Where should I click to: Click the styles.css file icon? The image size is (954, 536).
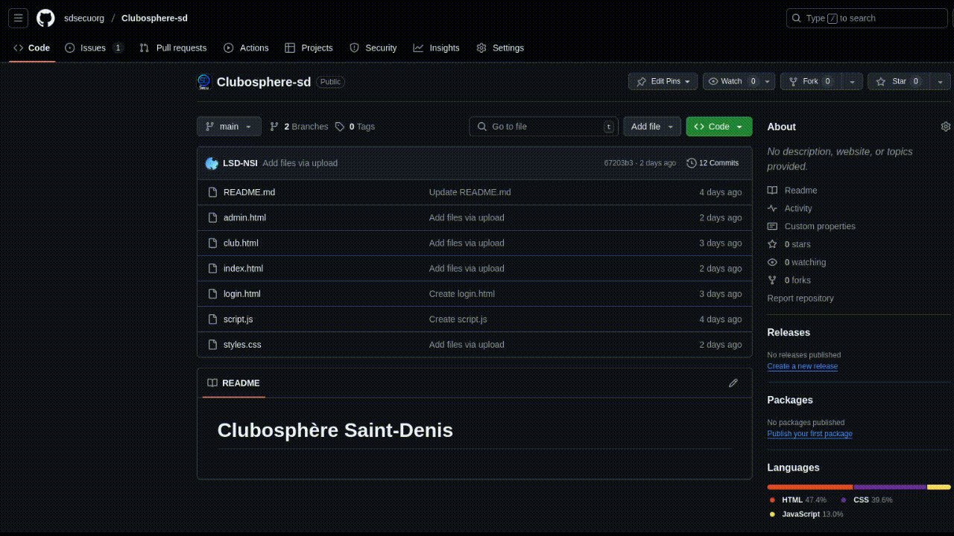pos(212,344)
